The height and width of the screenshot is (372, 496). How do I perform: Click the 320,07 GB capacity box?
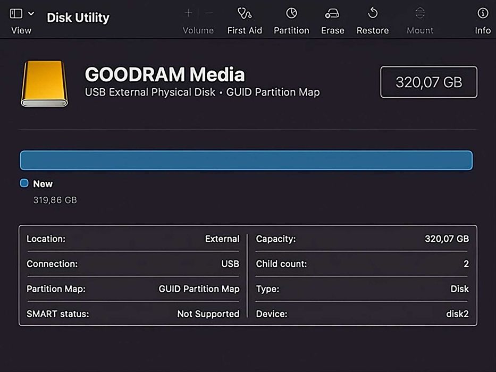pos(428,82)
